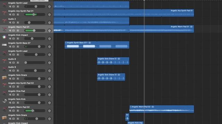Mute the Angelic Synth Bass 07 track
Screen dimensions: 222x124
pyautogui.click(x=10, y=46)
